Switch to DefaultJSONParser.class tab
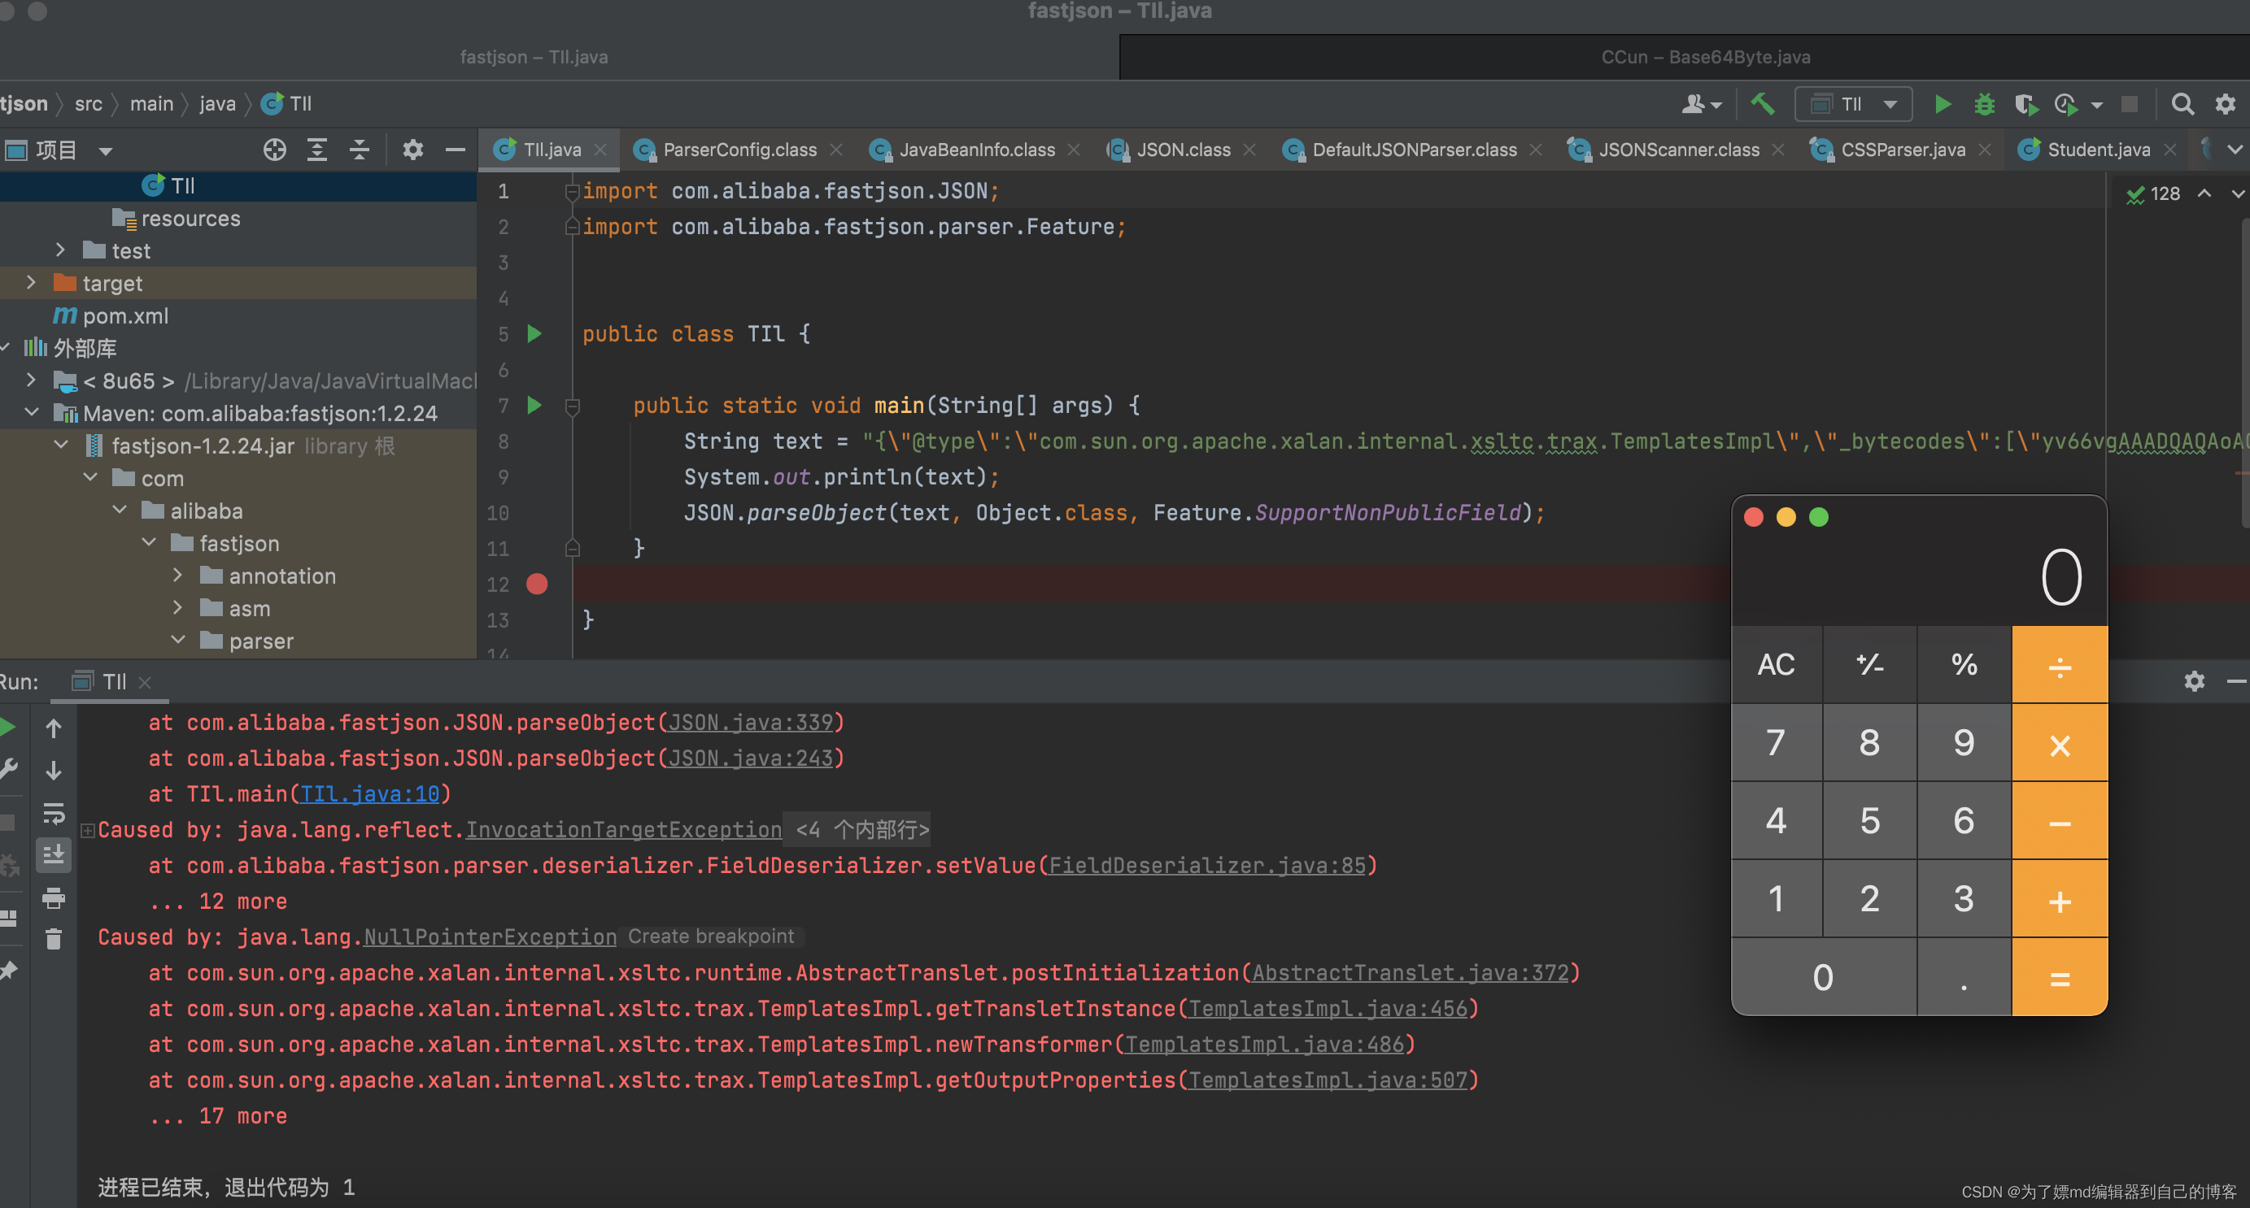Screen dimensions: 2250x1208 pos(1413,150)
